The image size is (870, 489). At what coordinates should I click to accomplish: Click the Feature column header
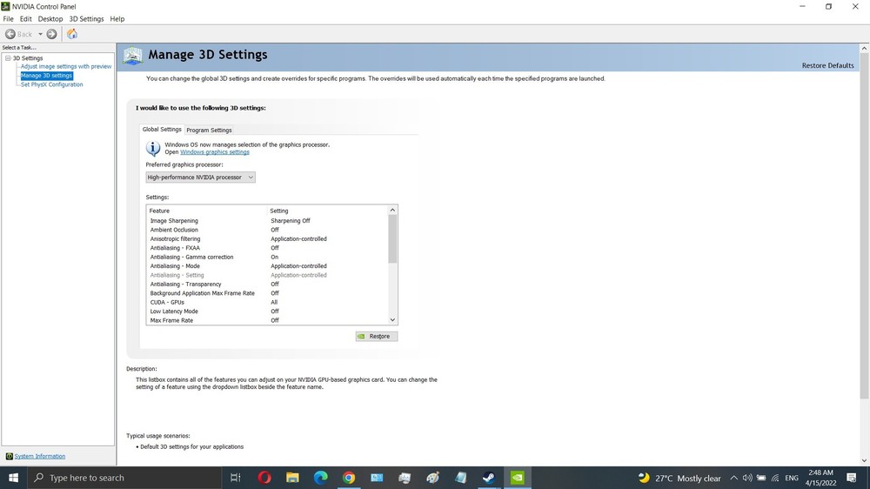pyautogui.click(x=207, y=211)
